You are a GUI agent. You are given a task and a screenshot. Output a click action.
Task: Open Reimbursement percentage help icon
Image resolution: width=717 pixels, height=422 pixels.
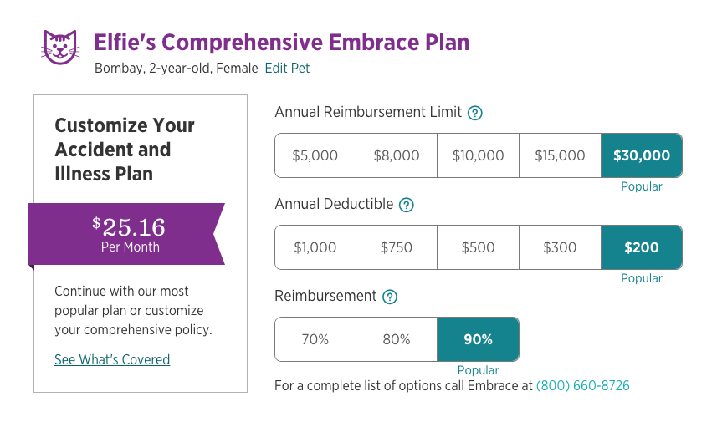tap(390, 297)
